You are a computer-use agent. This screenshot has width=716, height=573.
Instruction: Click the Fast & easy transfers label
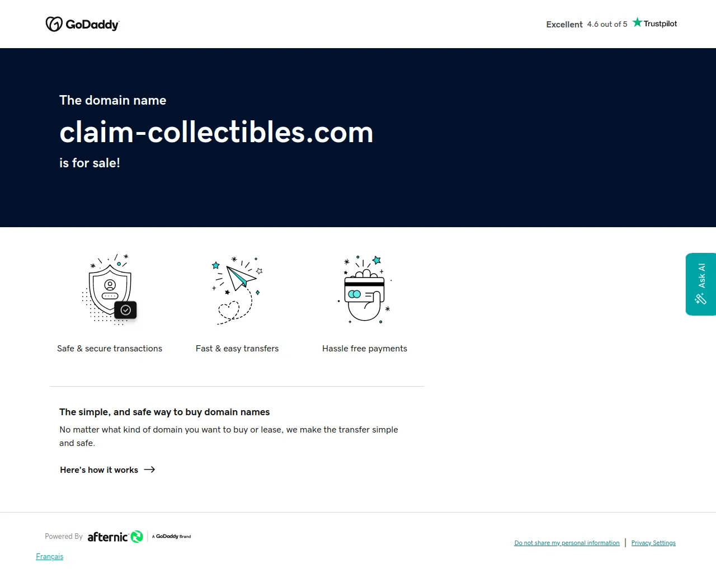(237, 348)
